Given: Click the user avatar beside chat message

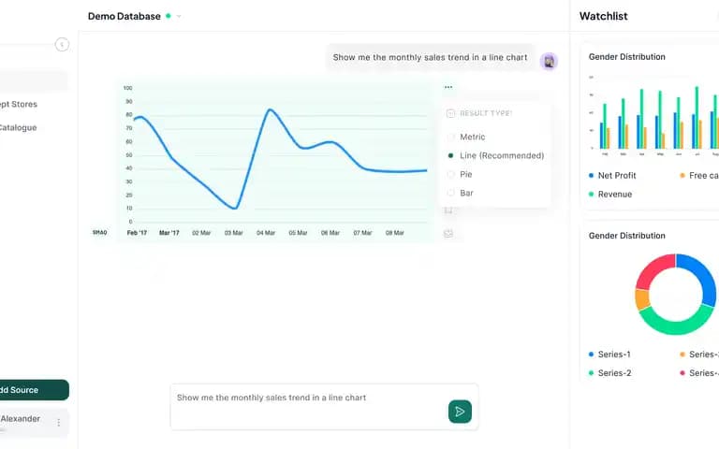Looking at the screenshot, I should pos(550,61).
